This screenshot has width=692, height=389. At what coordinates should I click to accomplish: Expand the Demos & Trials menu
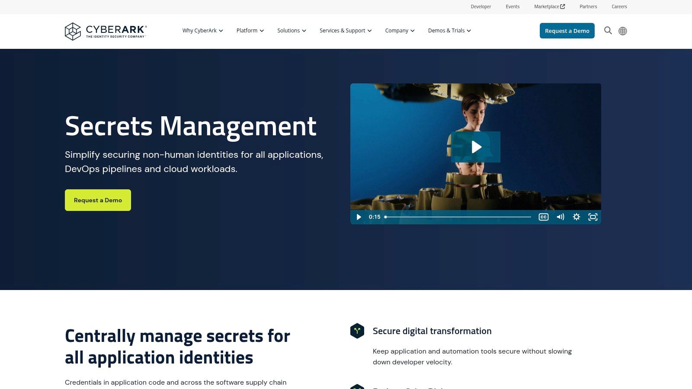pyautogui.click(x=449, y=31)
